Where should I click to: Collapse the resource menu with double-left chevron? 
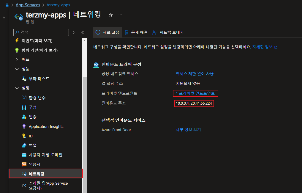83,32
